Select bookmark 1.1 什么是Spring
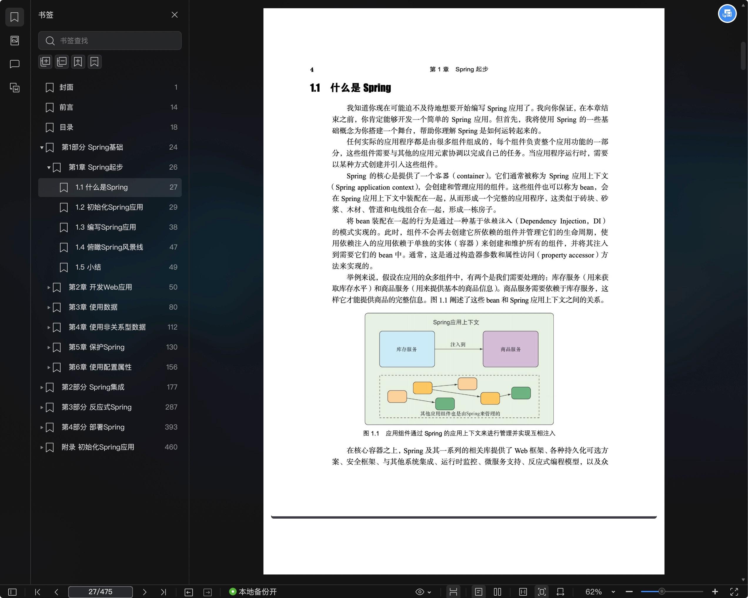Viewport: 748px width, 598px height. [x=110, y=187]
